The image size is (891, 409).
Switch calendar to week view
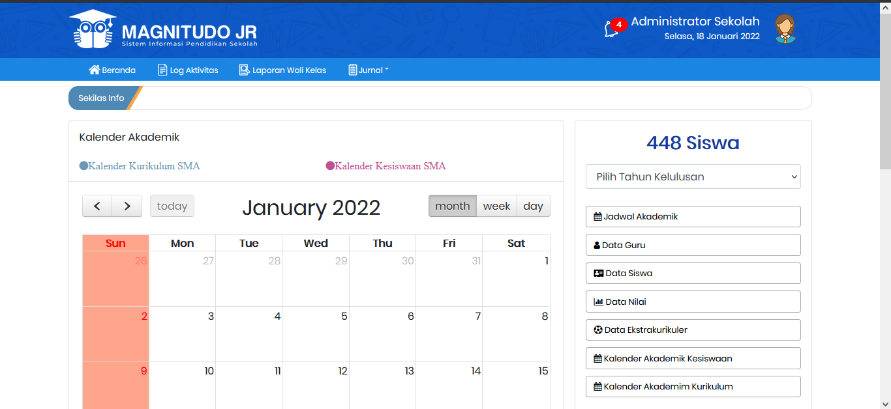point(496,206)
